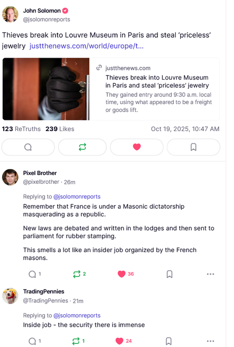The width and height of the screenshot is (234, 347).
Task: Open the justthenews.com/world/europe link
Action: tap(86, 46)
